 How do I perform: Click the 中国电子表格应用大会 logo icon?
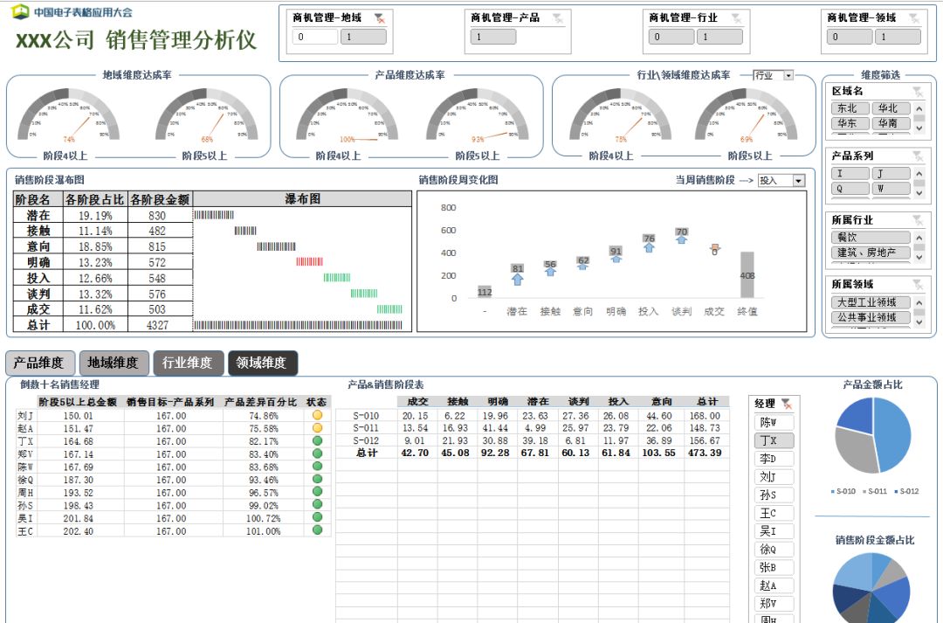click(x=20, y=11)
